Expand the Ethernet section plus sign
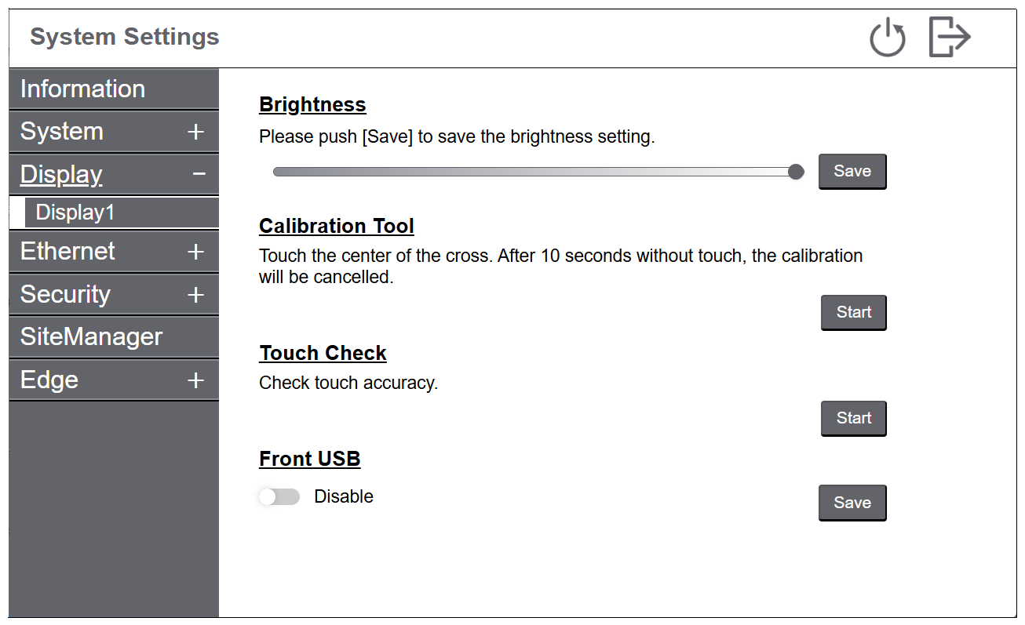The width and height of the screenshot is (1025, 625). coord(196,252)
